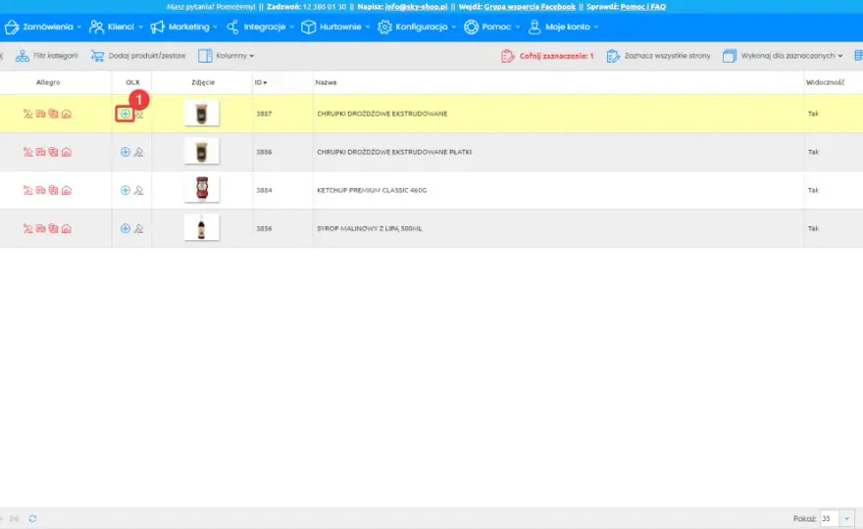Click Allegro truck icon in EKSTRUDOWANE PŁATKI row
Viewport: 863px width, 529px height.
(41, 152)
